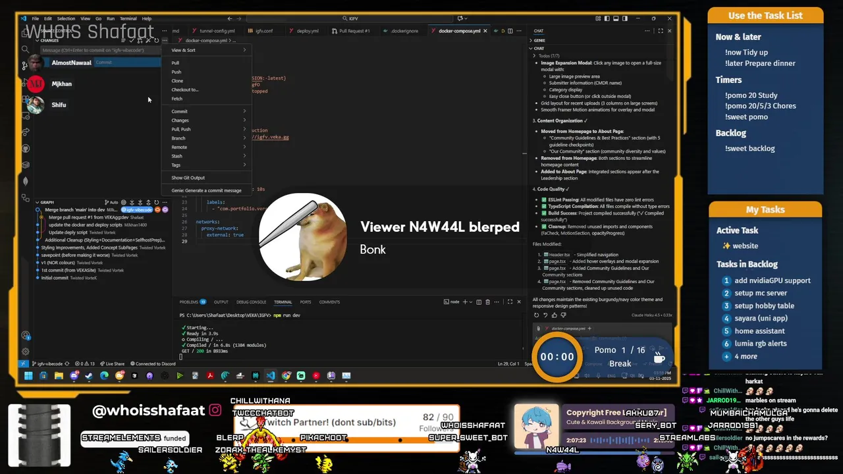The height and width of the screenshot is (474, 843).
Task: Open the Search view in the activity bar
Action: click(25, 49)
